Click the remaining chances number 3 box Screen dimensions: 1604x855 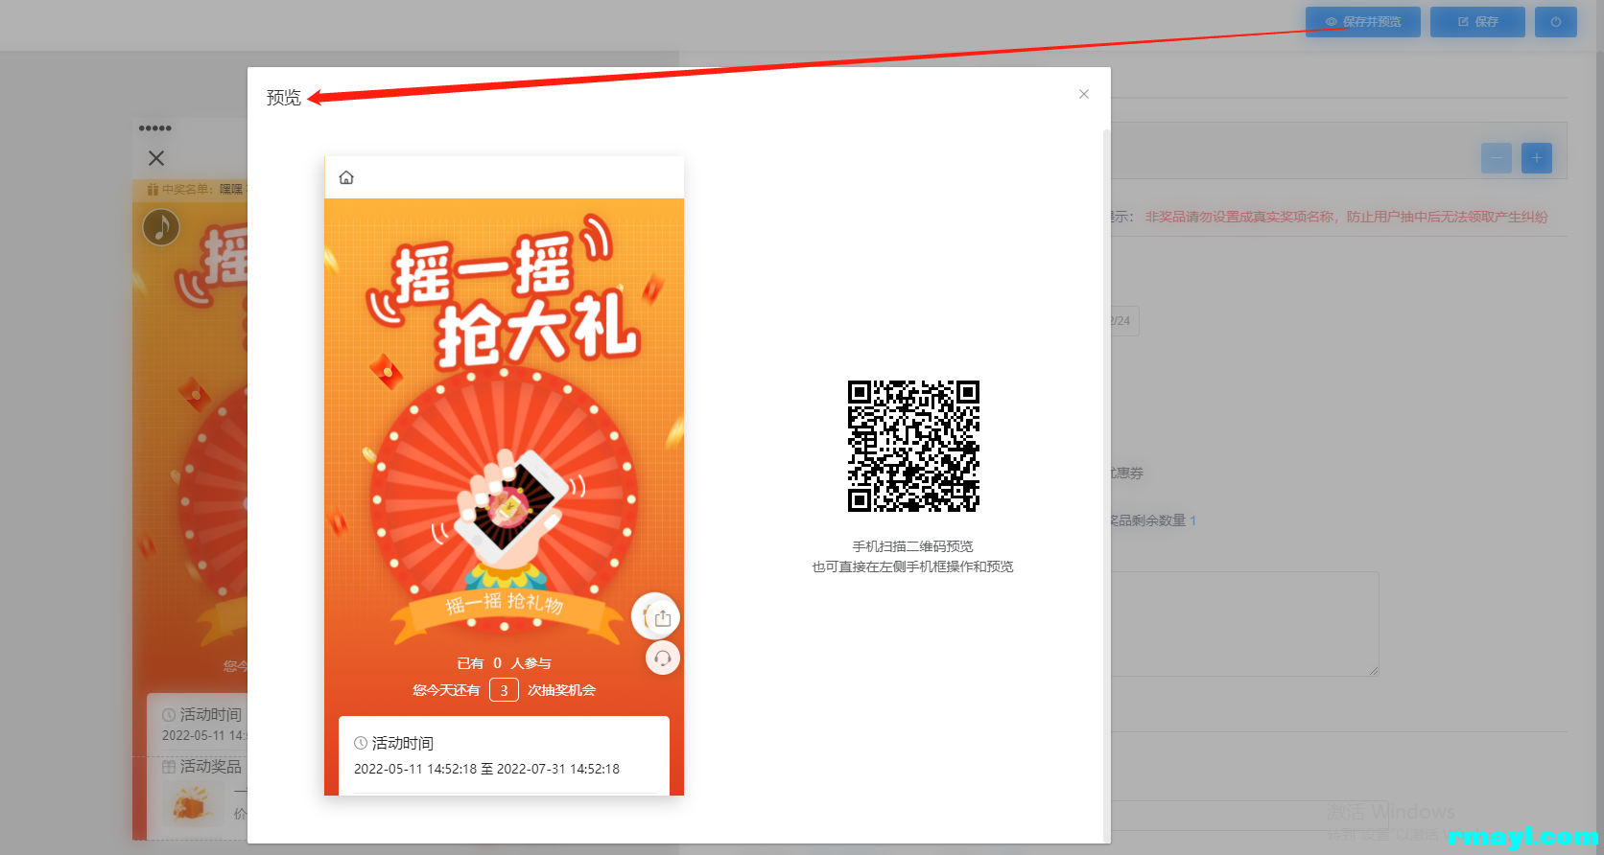[x=504, y=690]
